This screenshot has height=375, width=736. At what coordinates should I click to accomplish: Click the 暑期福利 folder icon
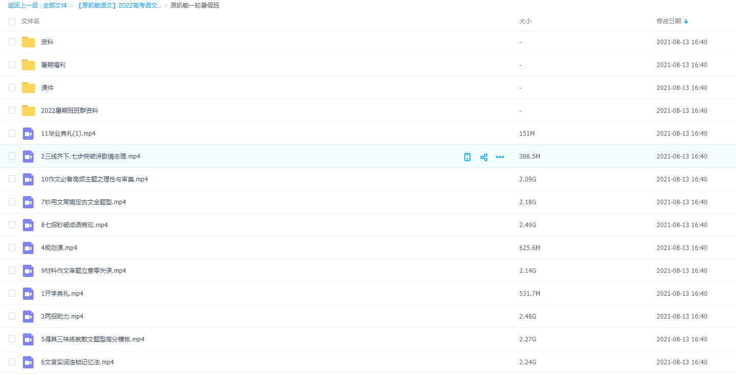pyautogui.click(x=28, y=65)
